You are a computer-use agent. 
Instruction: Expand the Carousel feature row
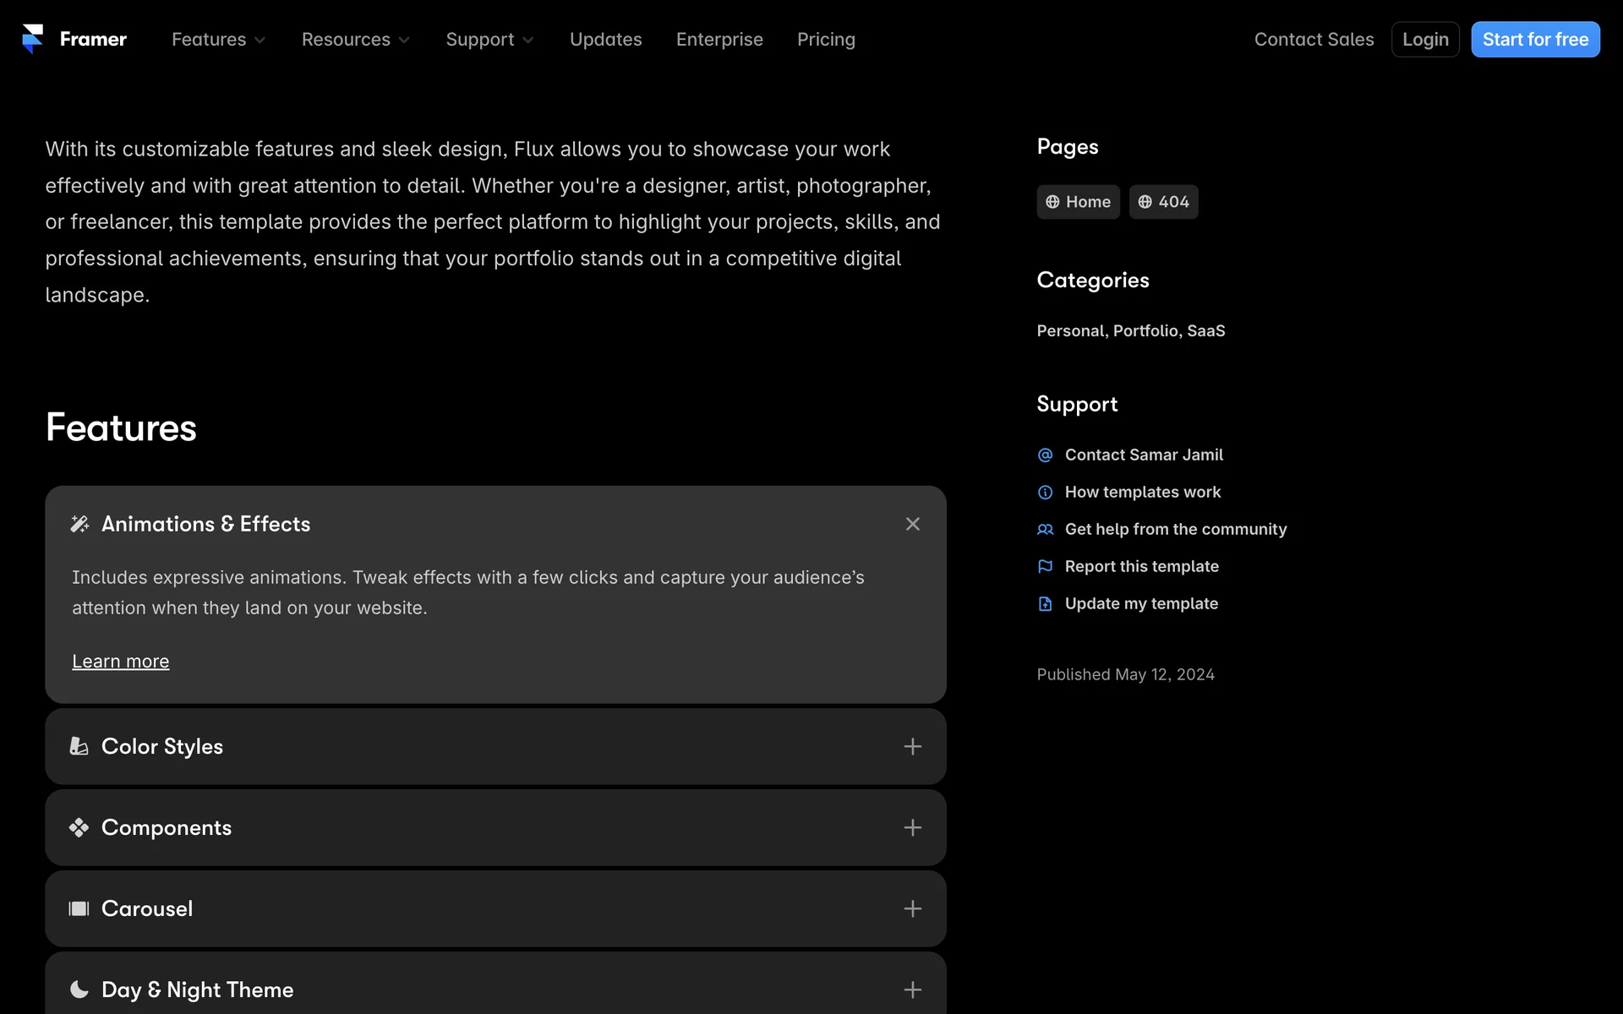coord(912,909)
